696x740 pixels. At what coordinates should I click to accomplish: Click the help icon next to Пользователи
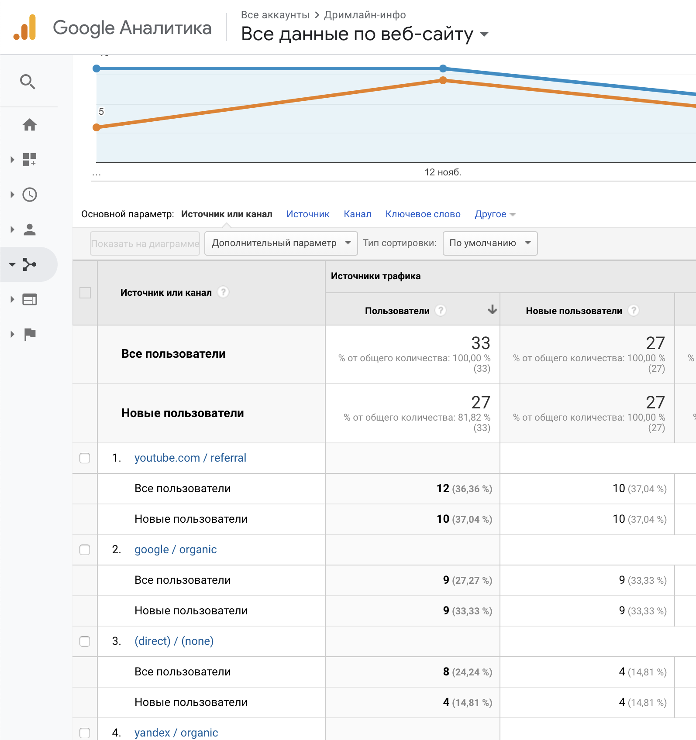coord(441,310)
